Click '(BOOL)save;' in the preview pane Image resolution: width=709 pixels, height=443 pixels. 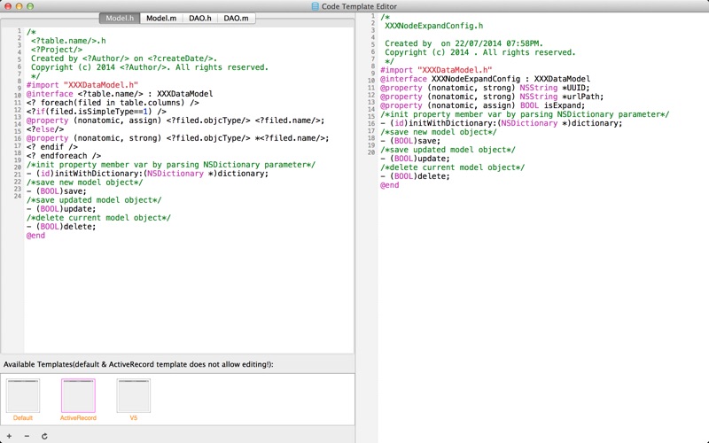(x=410, y=141)
